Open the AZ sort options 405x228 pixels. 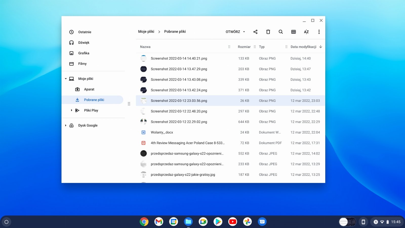coord(306,32)
